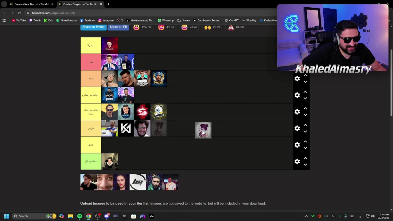Open settings gear for the KARAMANY tier row

point(297,79)
